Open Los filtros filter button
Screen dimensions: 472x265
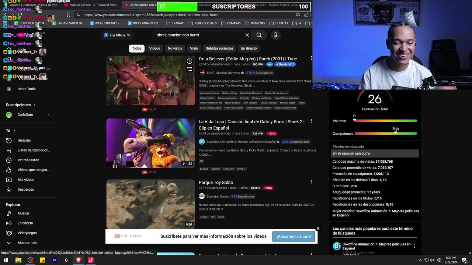pyautogui.click(x=117, y=35)
